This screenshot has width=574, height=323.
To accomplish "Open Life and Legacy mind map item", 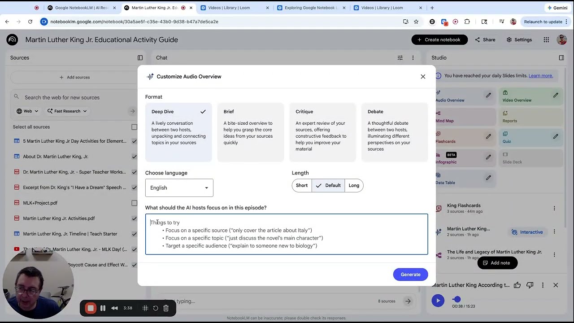I will tap(494, 254).
